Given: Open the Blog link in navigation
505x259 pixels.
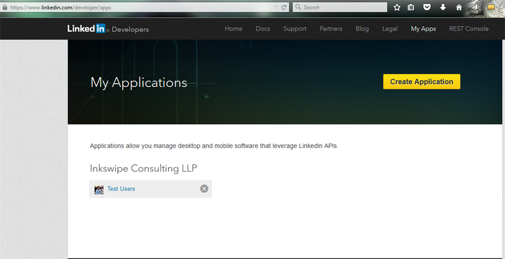Looking at the screenshot, I should (362, 29).
